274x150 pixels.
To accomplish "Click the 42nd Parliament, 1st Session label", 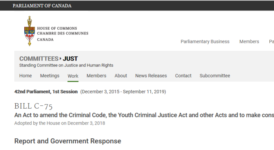I will coord(46,91).
